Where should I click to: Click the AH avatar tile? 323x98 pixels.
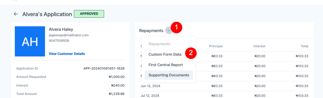pyautogui.click(x=30, y=41)
